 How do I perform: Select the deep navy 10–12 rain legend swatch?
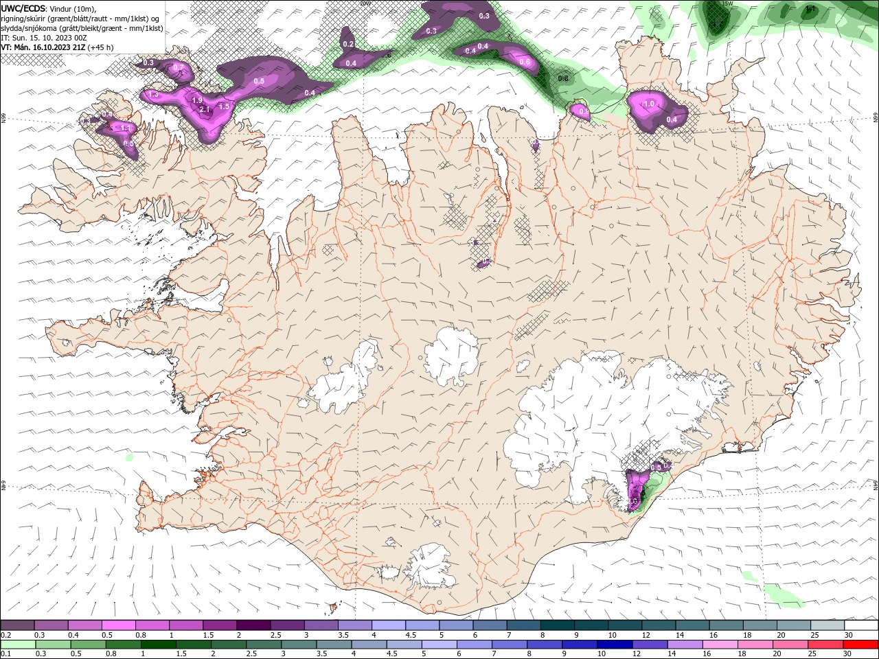click(x=615, y=645)
